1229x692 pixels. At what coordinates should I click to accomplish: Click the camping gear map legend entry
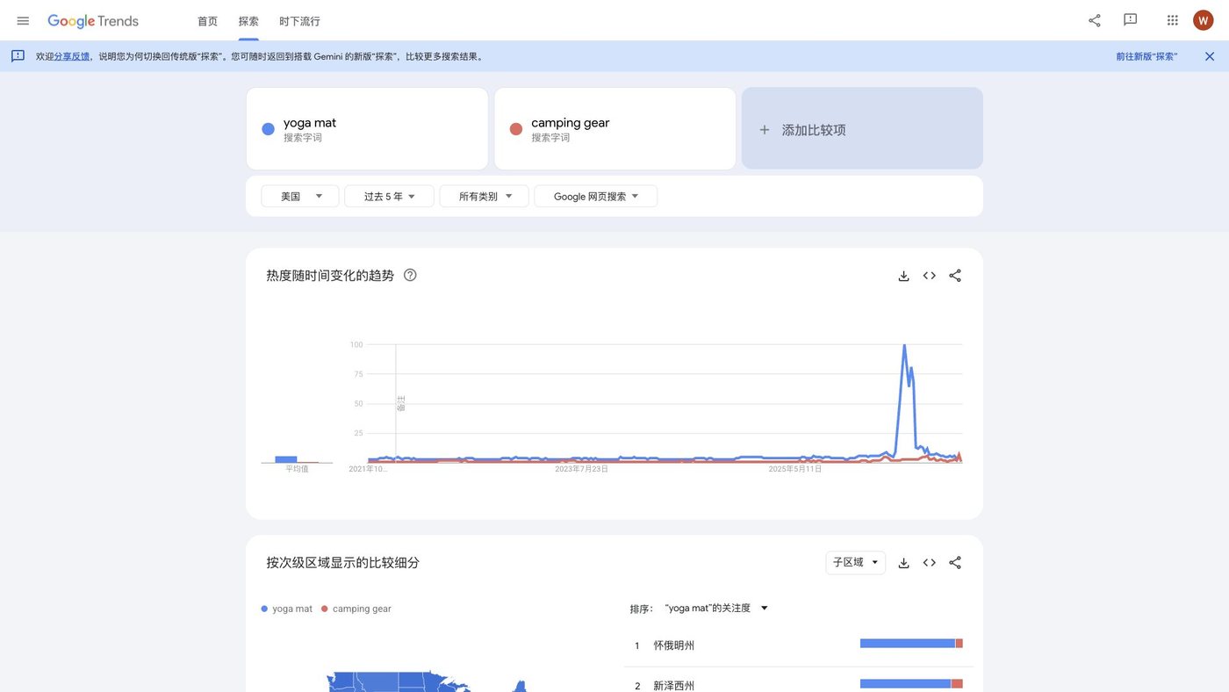pyautogui.click(x=356, y=609)
